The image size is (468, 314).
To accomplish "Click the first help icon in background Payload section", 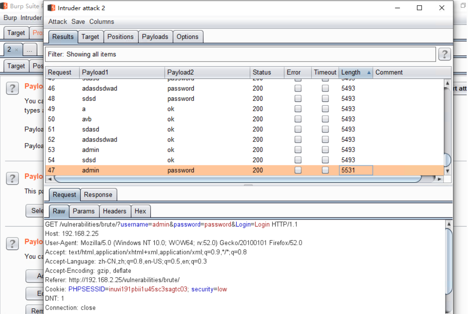I will (12, 88).
